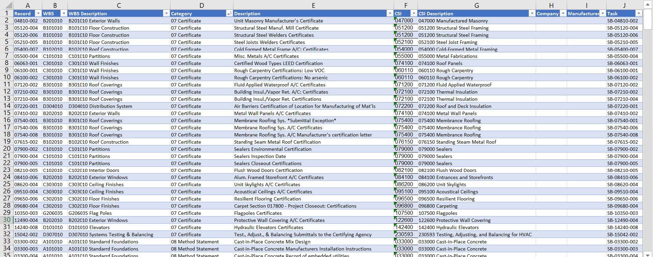Screen dimensions: 653x257
Task: Click cell 'D307010 Systems Testing & Balancing'
Action: pyautogui.click(x=119, y=235)
